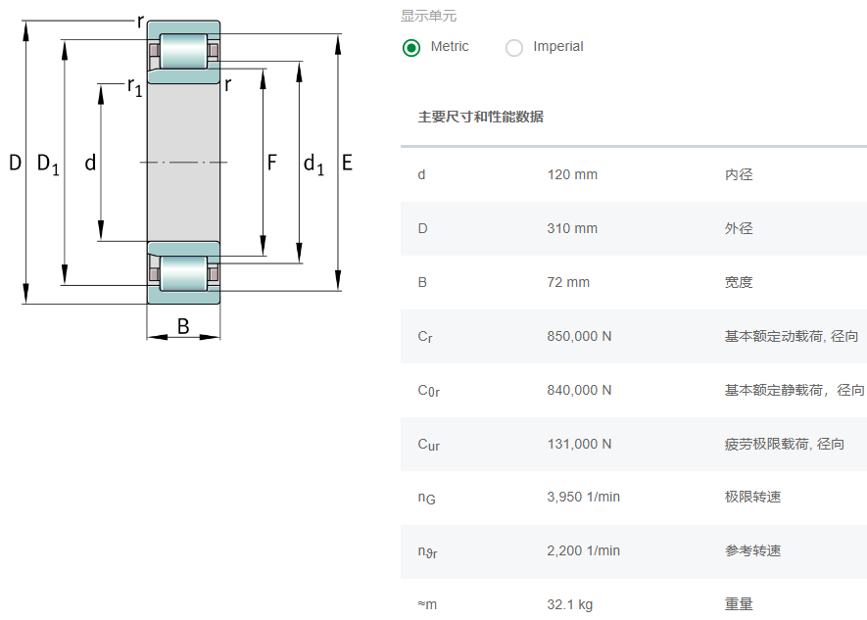Click the 内径 description

(739, 174)
